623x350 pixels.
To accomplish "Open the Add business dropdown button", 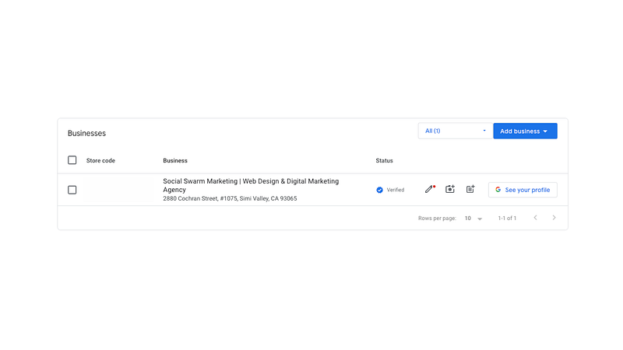I will click(525, 131).
